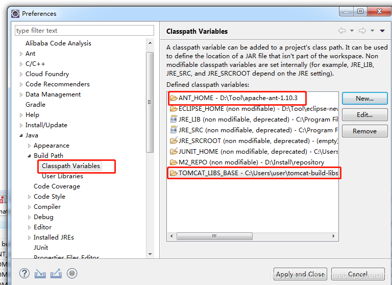
Task: Click the TOMCAT_LIBS_BASE folder icon
Action: tap(174, 173)
